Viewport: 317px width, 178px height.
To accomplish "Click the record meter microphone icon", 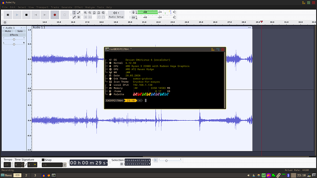I will click(133, 12).
